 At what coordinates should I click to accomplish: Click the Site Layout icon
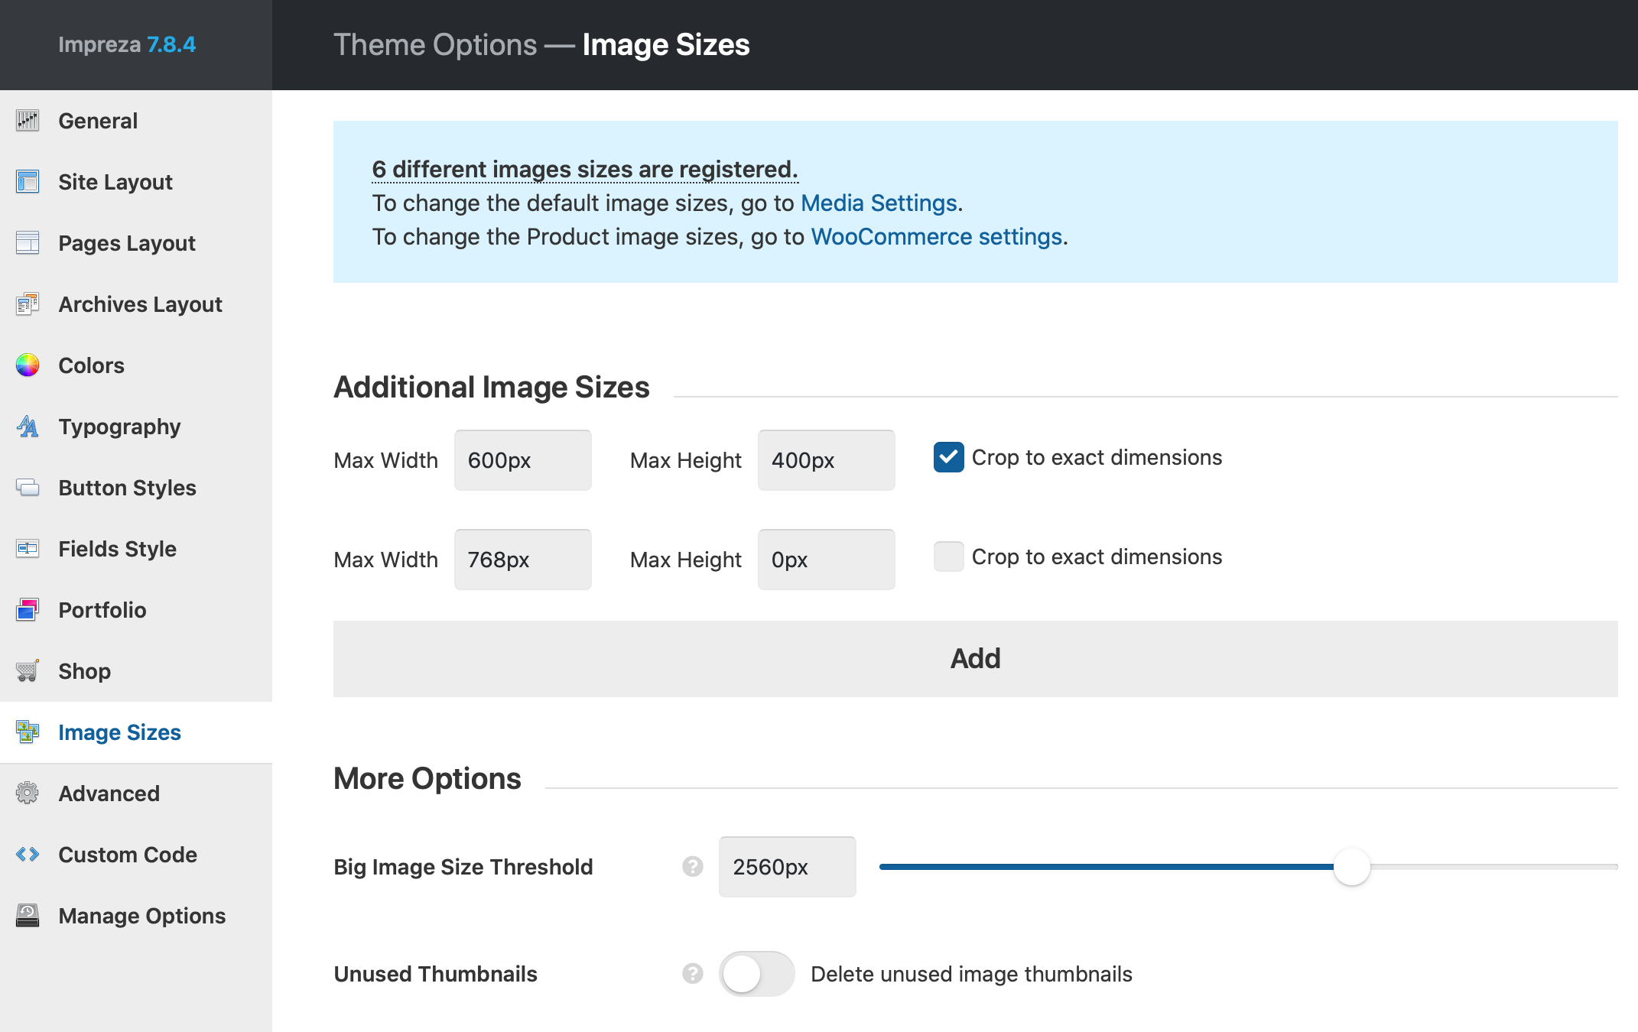pos(28,182)
